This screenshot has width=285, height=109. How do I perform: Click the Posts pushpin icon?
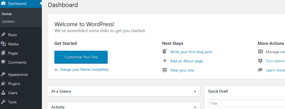coord(3,35)
